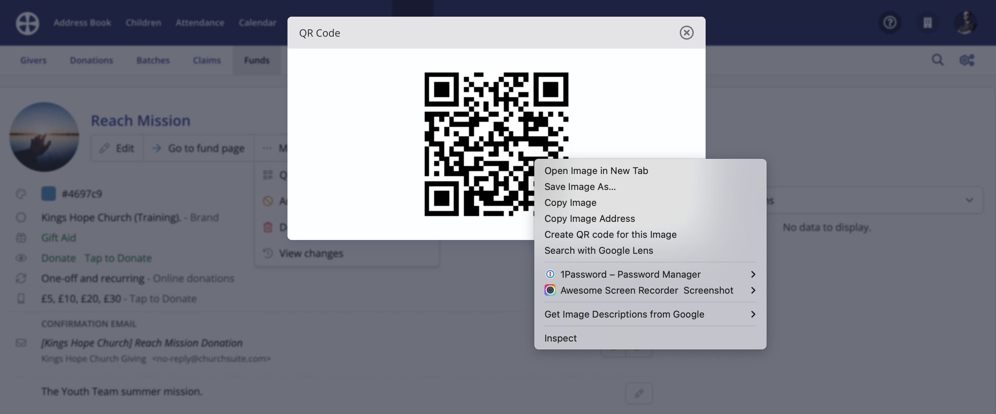Select Copy Image
This screenshot has width=996, height=414.
point(650,202)
